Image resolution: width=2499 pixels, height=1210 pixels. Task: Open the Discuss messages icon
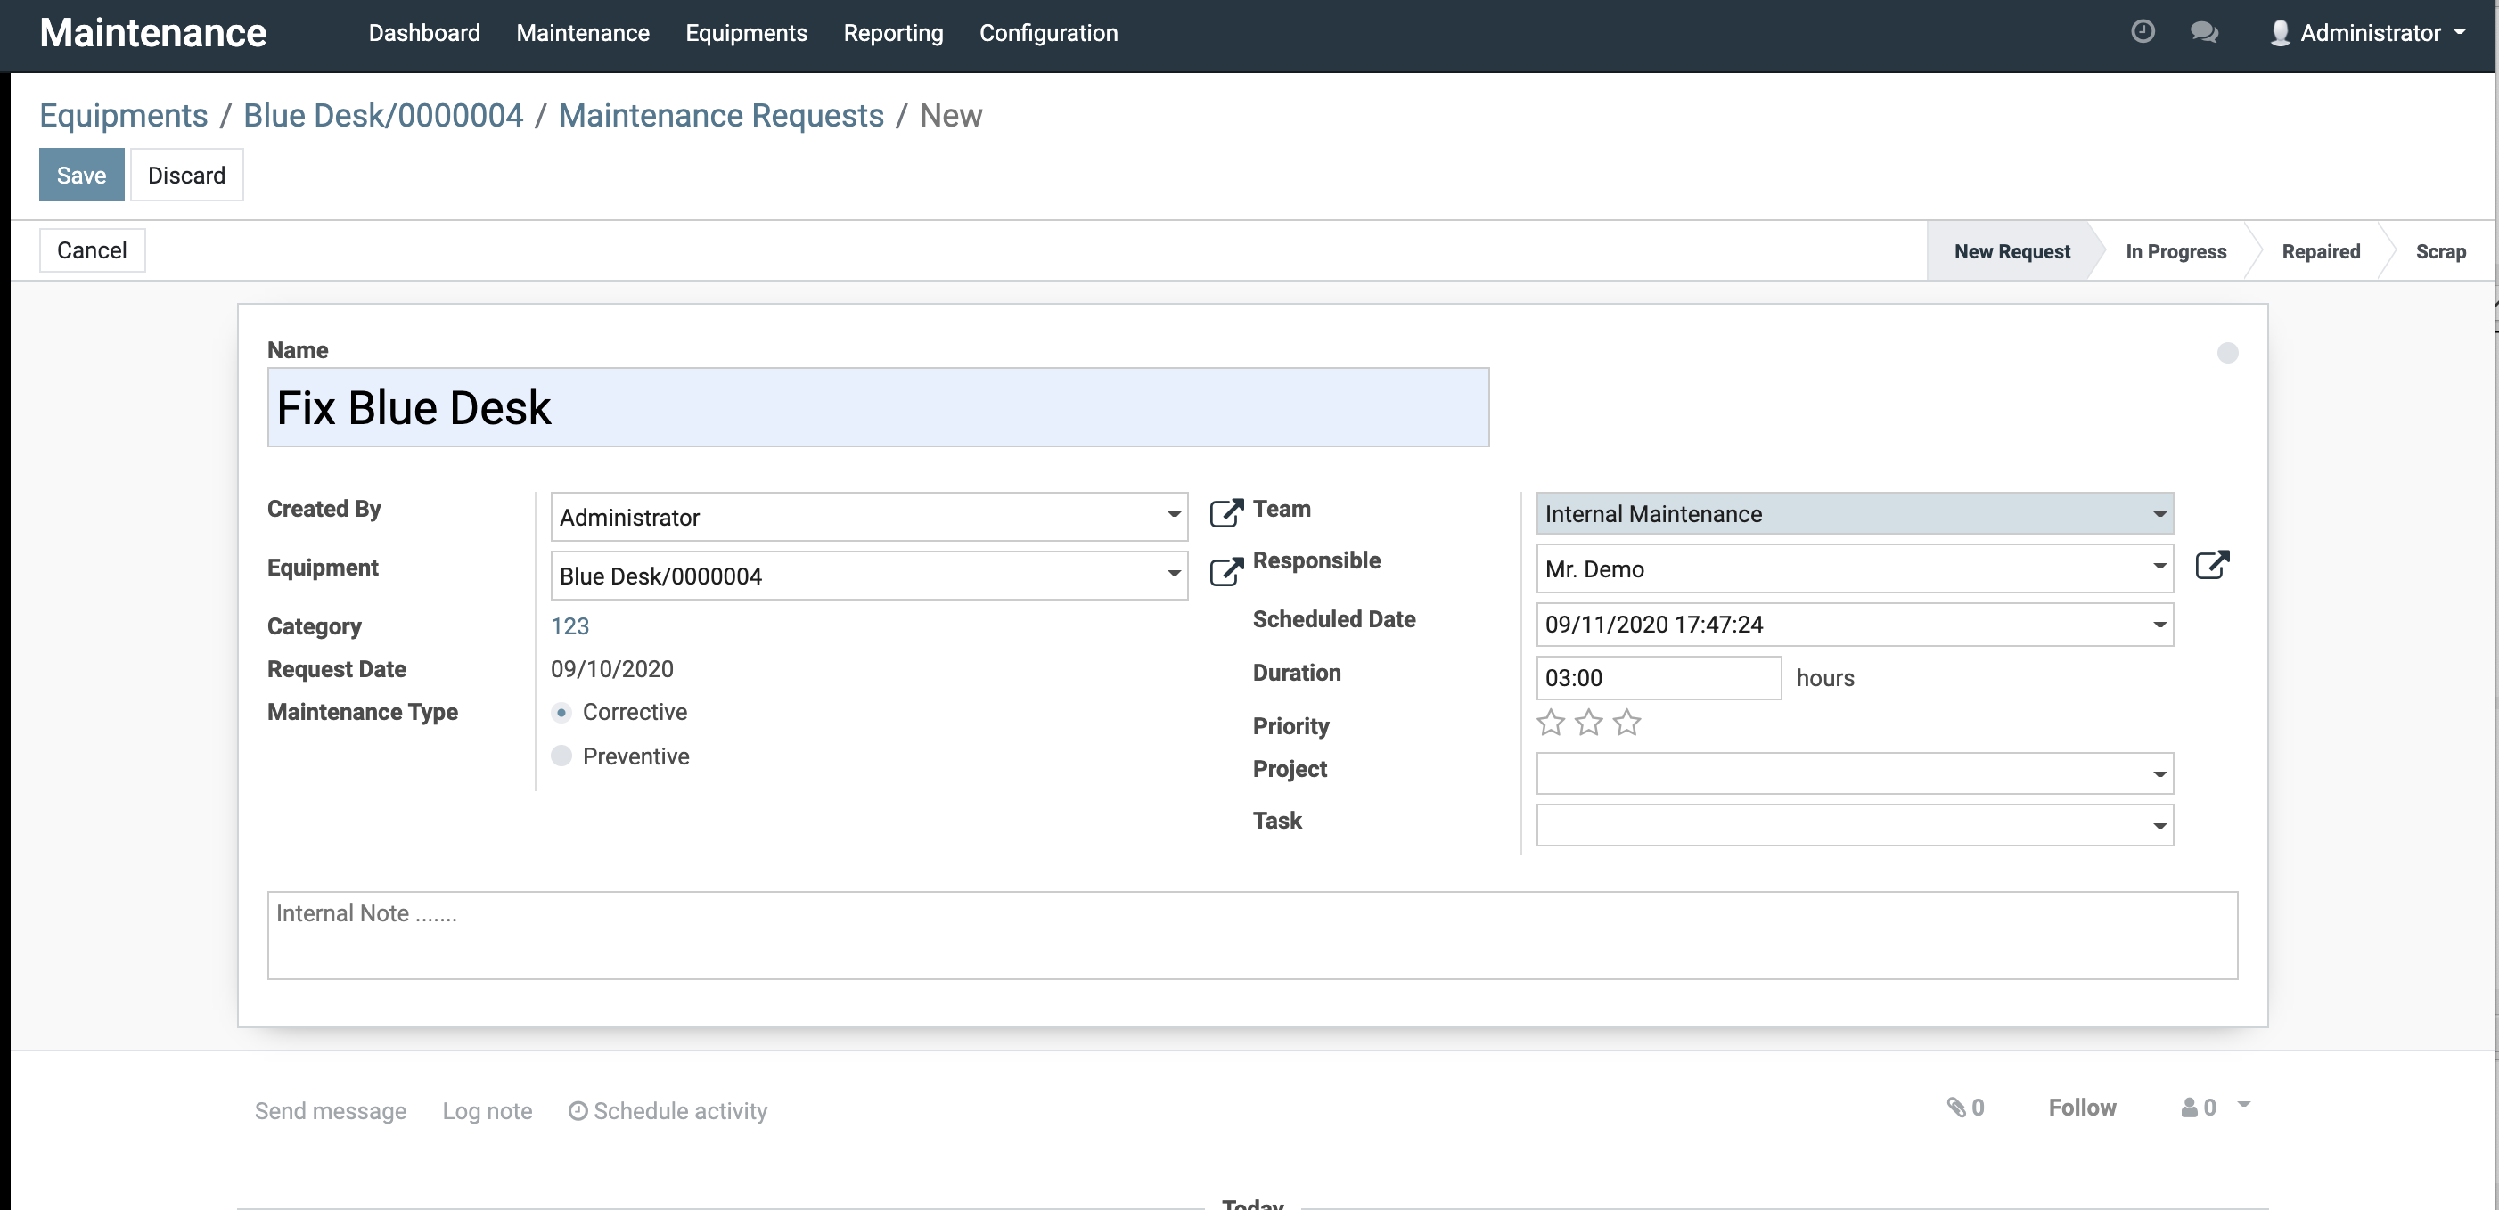click(2204, 32)
